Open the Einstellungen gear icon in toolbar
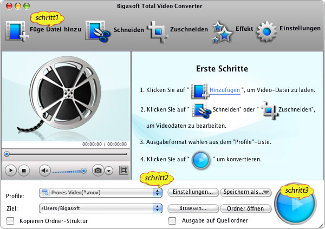Screen dimensions: 325x229 click(x=266, y=31)
